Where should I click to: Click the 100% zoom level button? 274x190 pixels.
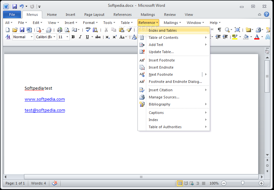coord(214,184)
